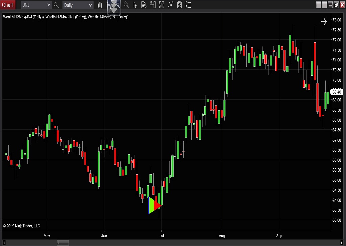Click the Chart title tab
Viewport: 346px width, 246px height.
point(8,5)
